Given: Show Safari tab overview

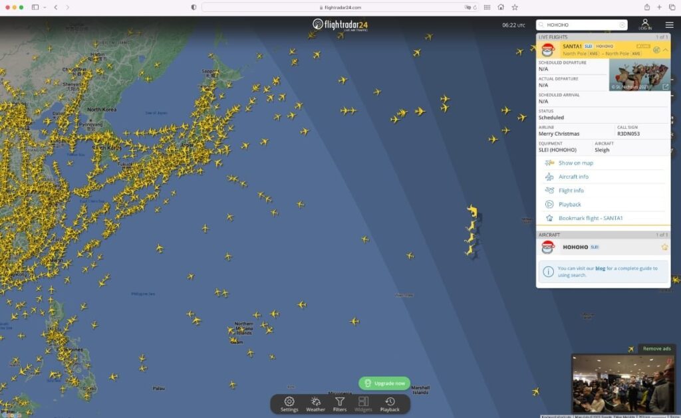Looking at the screenshot, I should click(672, 7).
